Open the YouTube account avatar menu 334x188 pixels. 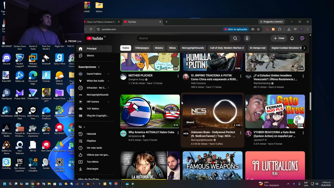(302, 38)
